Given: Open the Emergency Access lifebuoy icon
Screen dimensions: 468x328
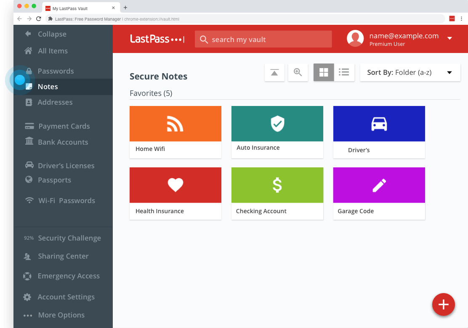Looking at the screenshot, I should [27, 276].
